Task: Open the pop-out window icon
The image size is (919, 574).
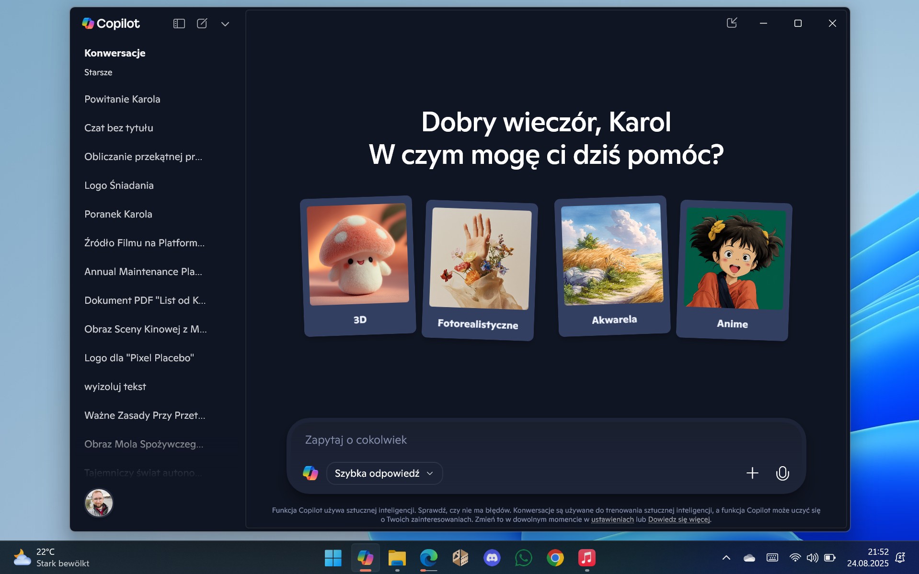Action: 732,23
